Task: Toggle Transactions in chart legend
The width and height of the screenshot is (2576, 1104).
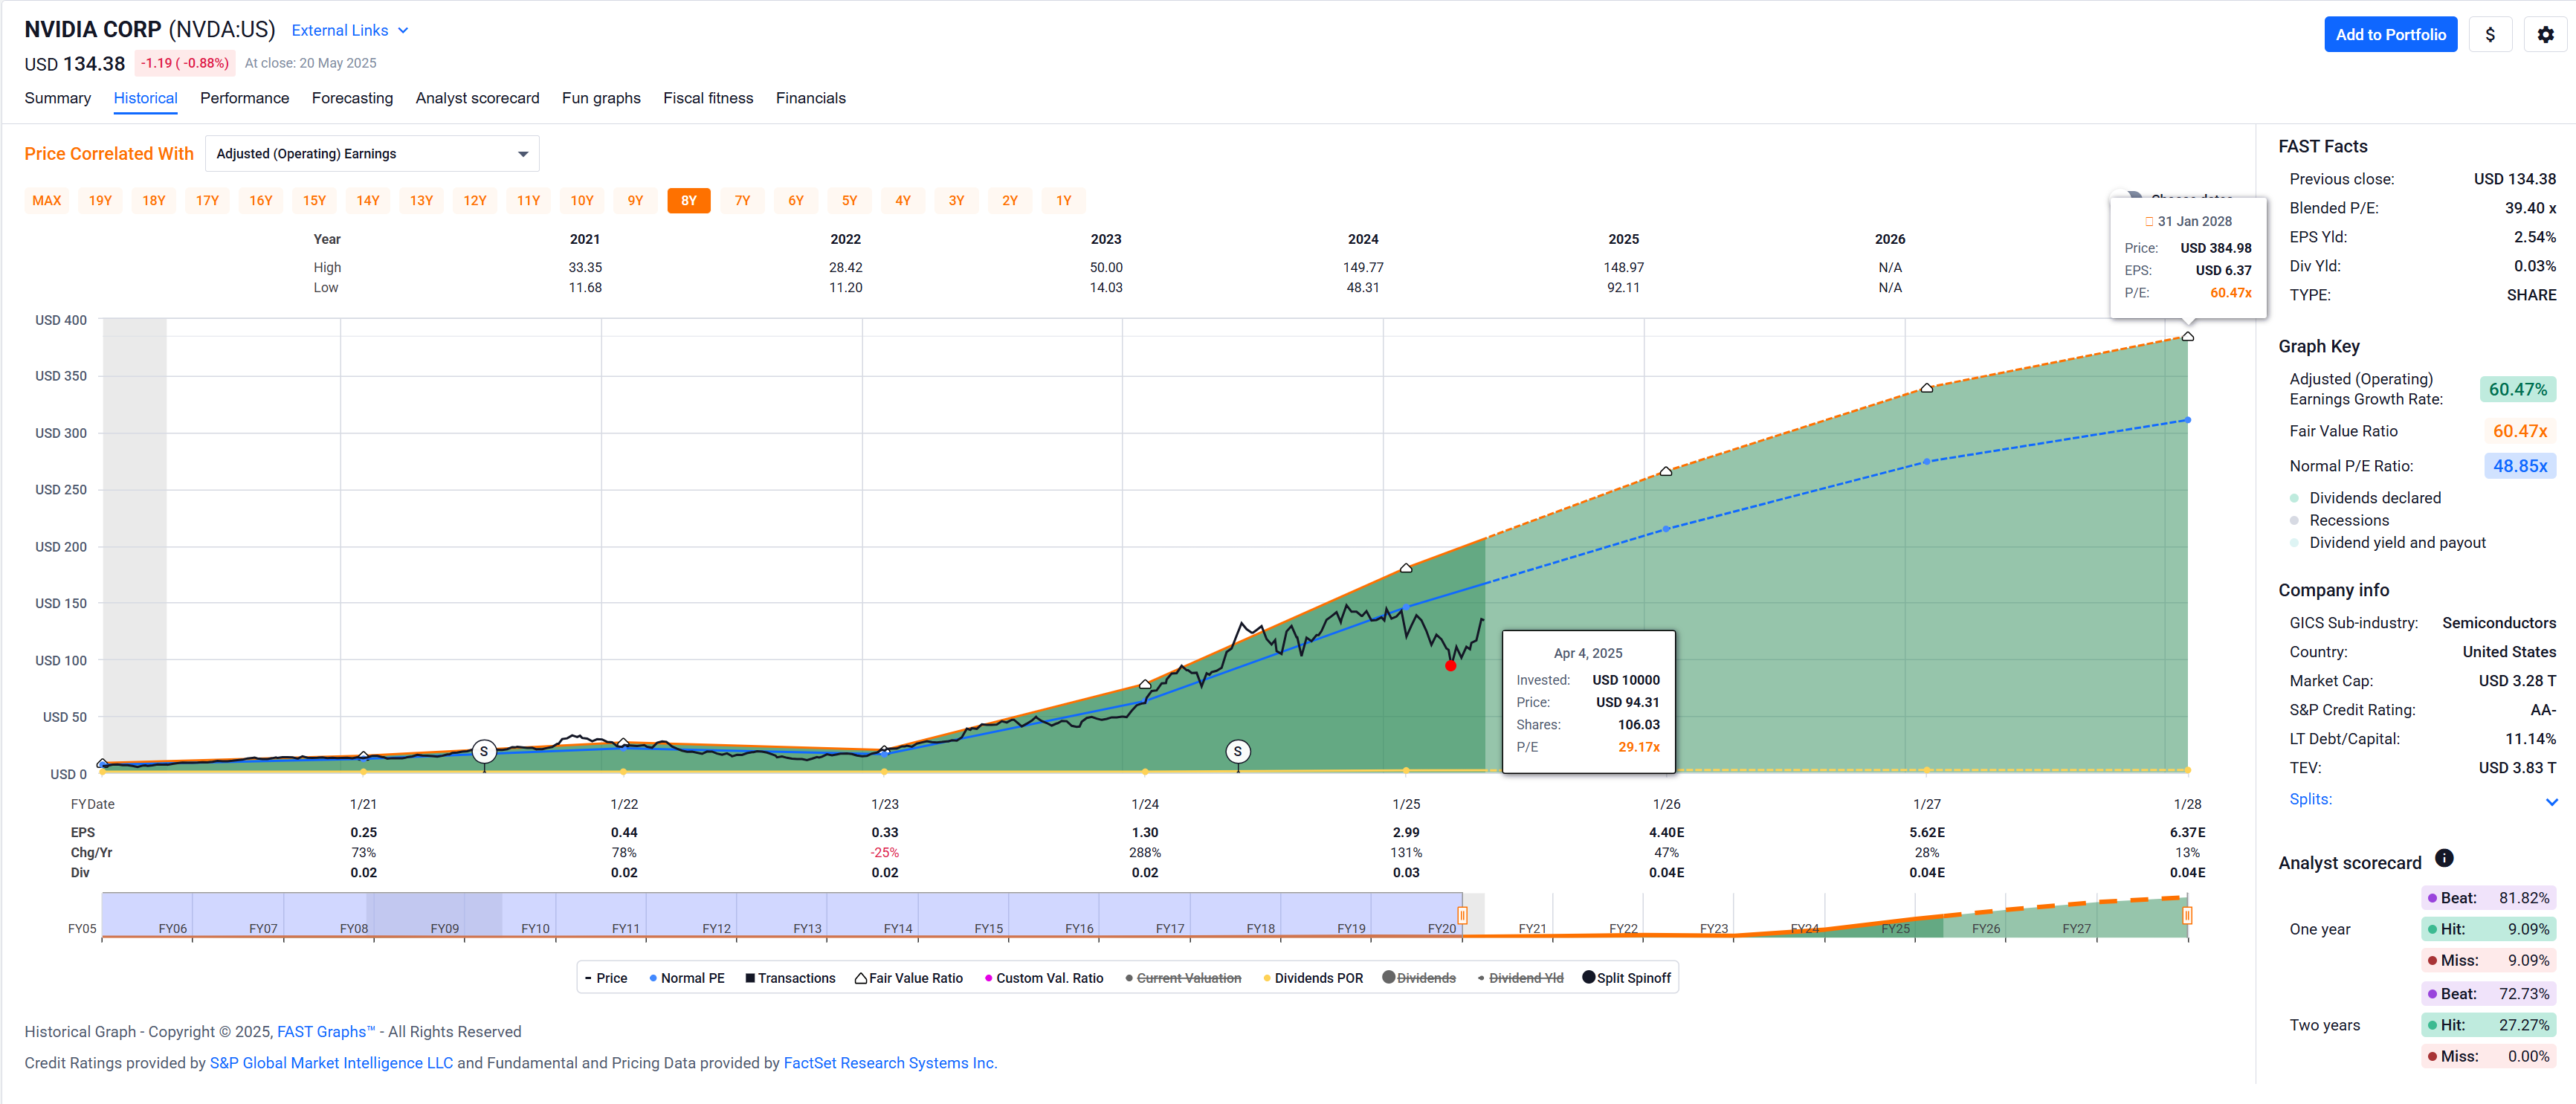Action: (790, 978)
